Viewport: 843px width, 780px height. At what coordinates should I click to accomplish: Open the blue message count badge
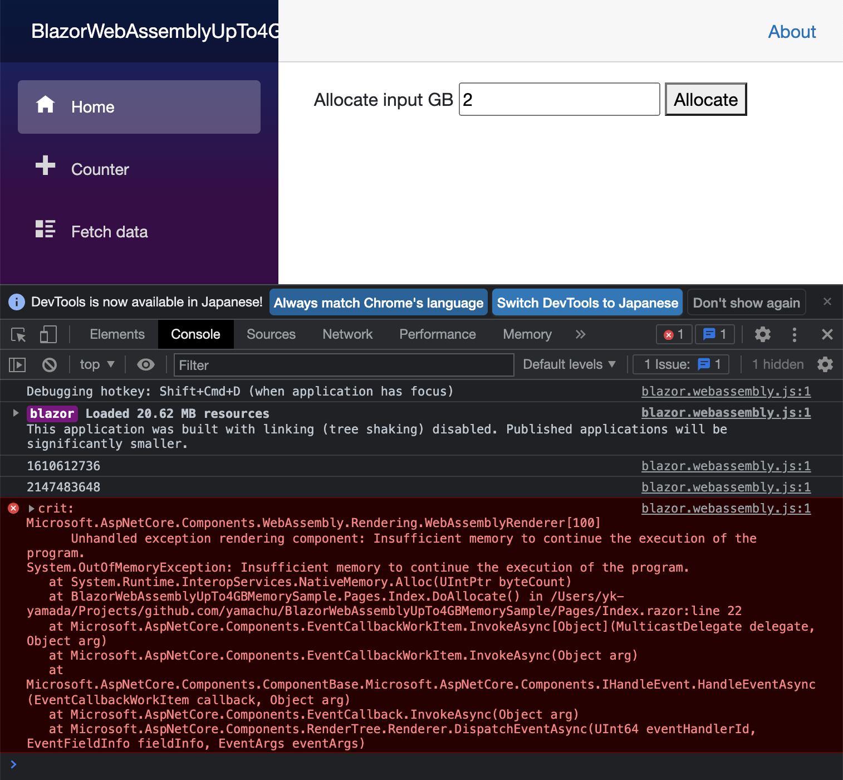715,334
